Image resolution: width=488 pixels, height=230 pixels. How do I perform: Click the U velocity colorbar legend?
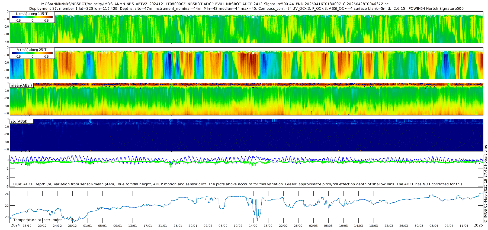point(32,17)
